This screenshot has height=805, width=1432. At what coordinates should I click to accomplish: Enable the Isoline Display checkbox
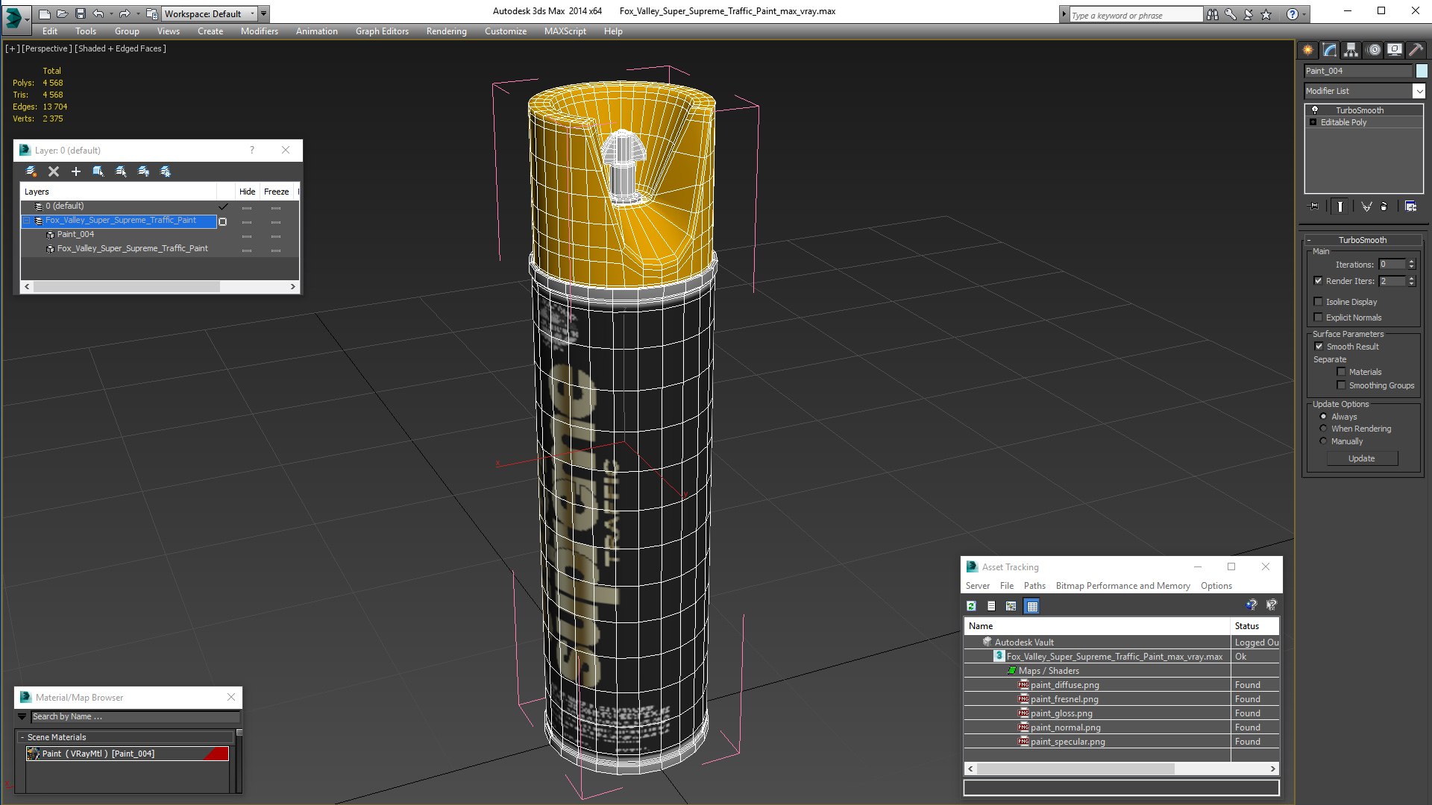(1319, 302)
